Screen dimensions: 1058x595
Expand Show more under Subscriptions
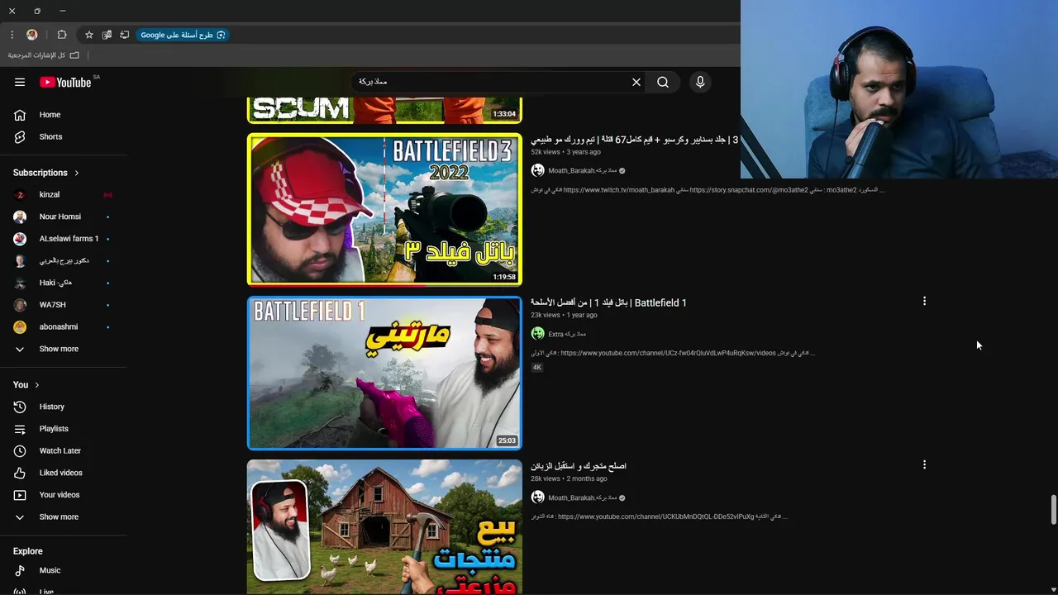tap(64, 349)
